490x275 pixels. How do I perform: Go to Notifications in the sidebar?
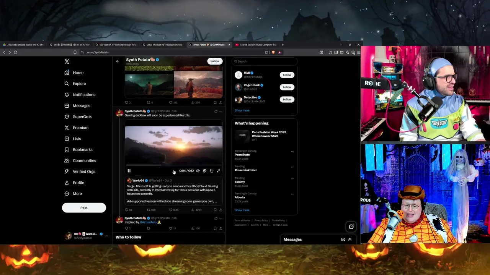coord(80,95)
